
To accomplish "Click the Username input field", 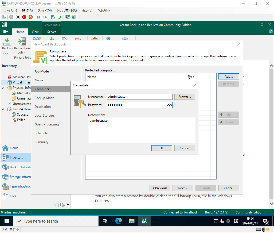I will [139, 97].
